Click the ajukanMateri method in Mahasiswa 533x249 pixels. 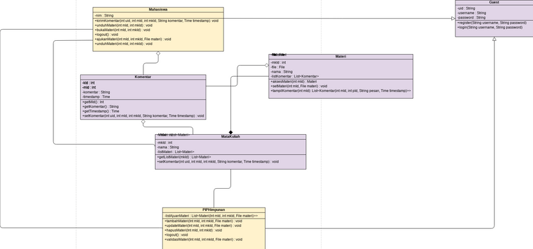(133, 39)
